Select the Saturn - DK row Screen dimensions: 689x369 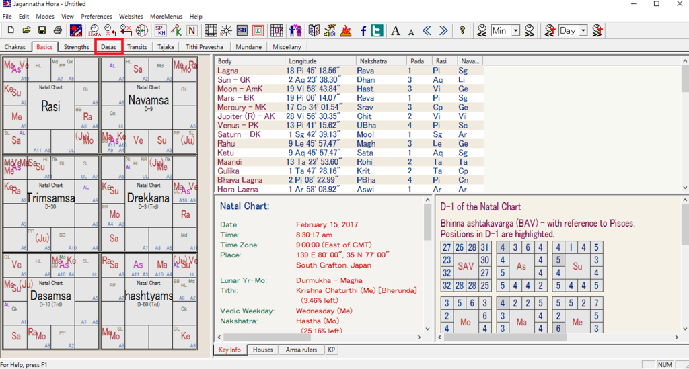click(349, 134)
